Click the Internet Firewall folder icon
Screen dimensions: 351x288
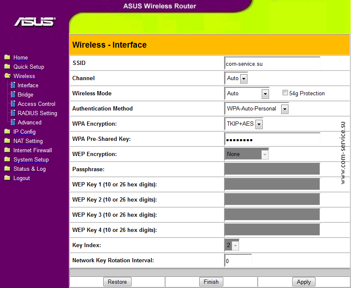(x=7, y=150)
